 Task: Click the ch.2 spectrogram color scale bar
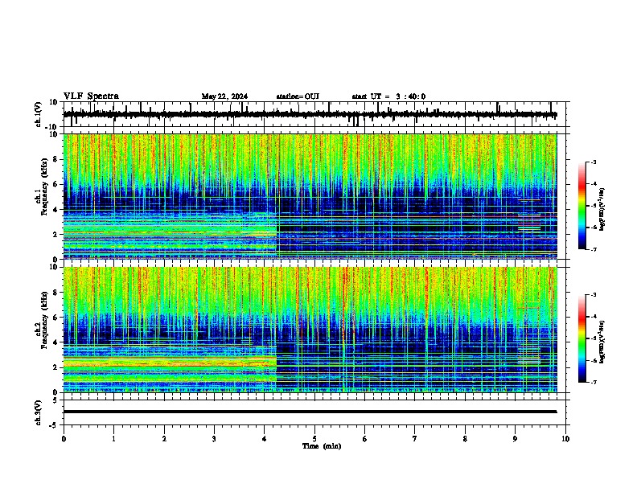[x=582, y=338]
